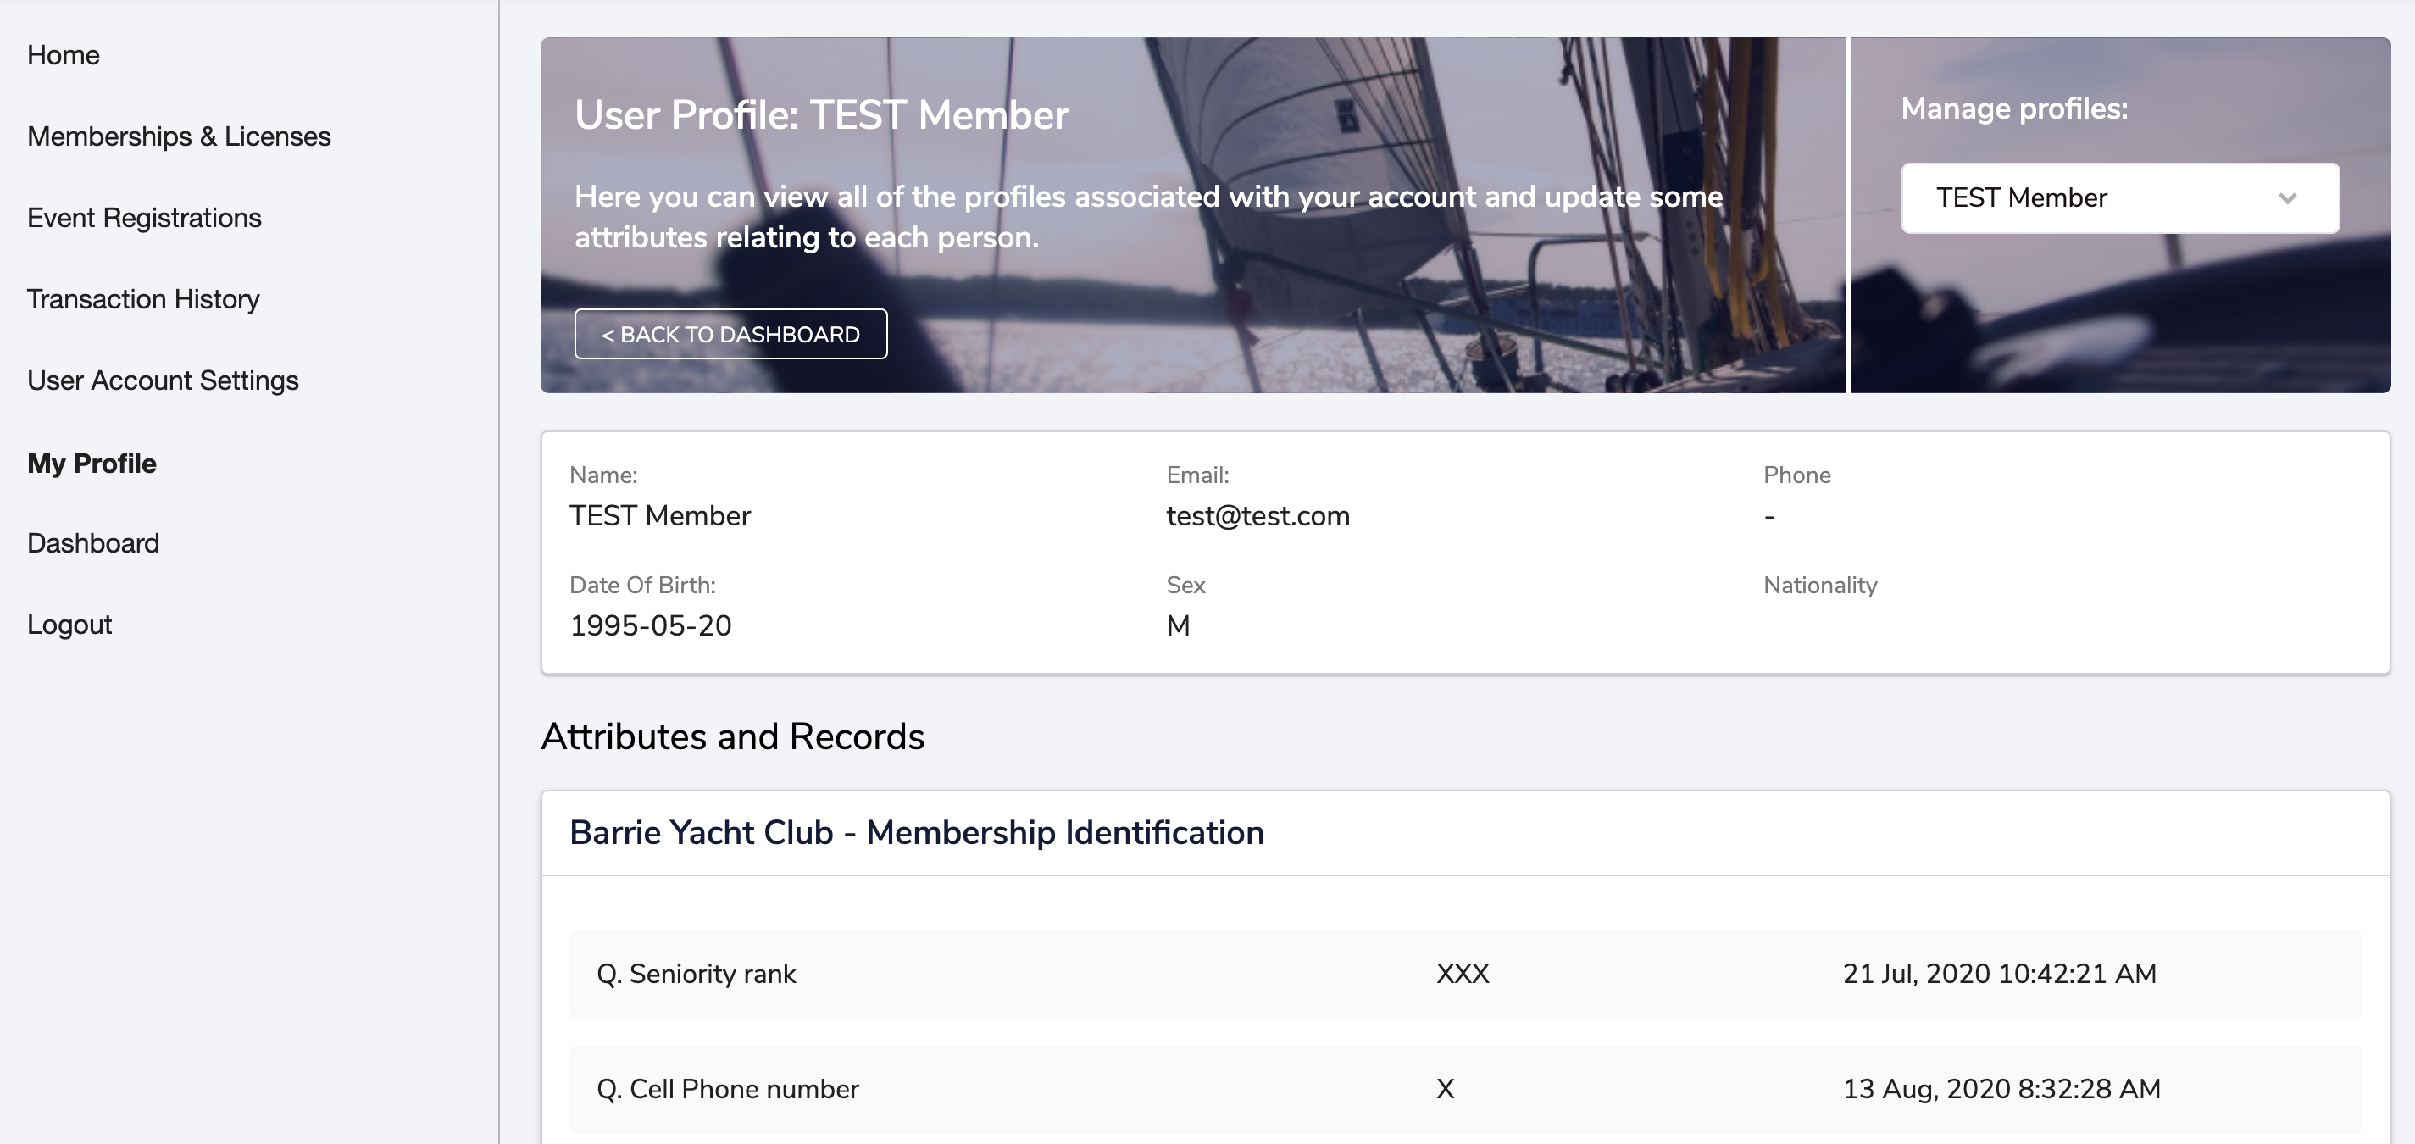The height and width of the screenshot is (1144, 2415).
Task: Open User Account Settings
Action: click(x=162, y=380)
